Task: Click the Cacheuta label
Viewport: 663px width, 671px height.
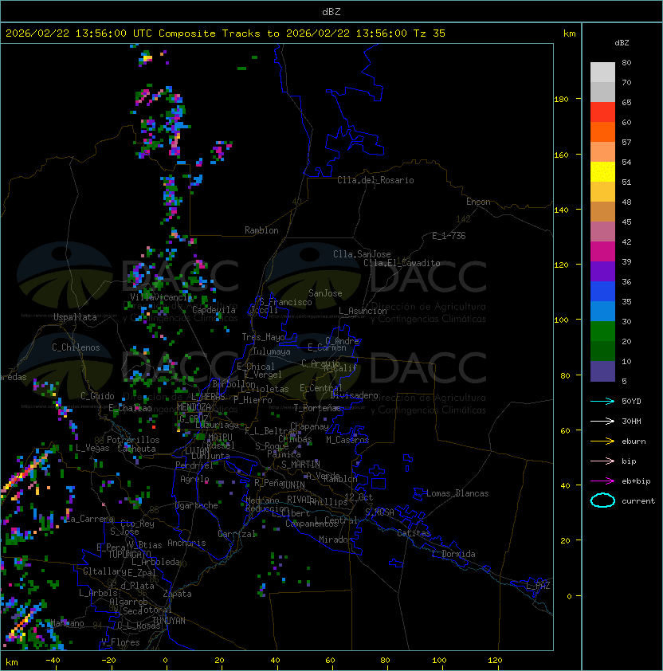Action: pyautogui.click(x=136, y=449)
